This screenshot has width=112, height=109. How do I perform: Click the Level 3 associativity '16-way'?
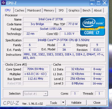97,83
